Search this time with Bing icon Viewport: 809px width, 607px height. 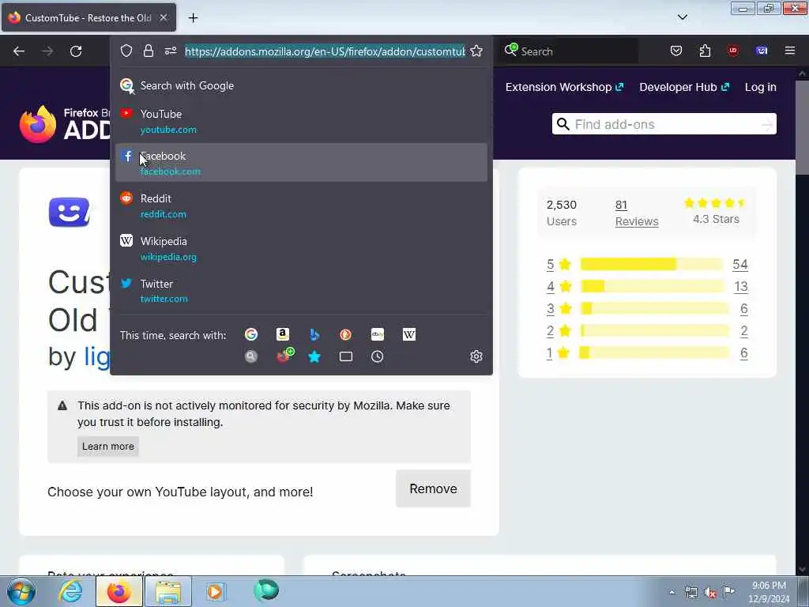pos(314,334)
